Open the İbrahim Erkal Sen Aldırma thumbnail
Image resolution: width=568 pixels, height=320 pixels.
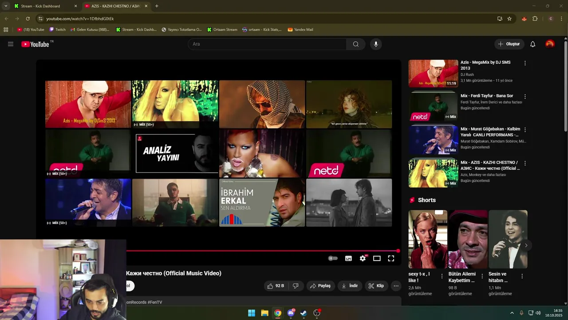pyautogui.click(x=262, y=203)
